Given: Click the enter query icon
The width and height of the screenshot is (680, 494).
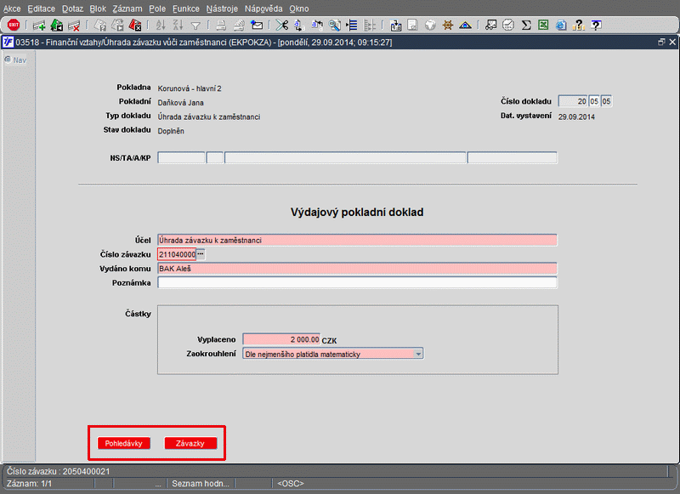Looking at the screenshot, I should 100,26.
